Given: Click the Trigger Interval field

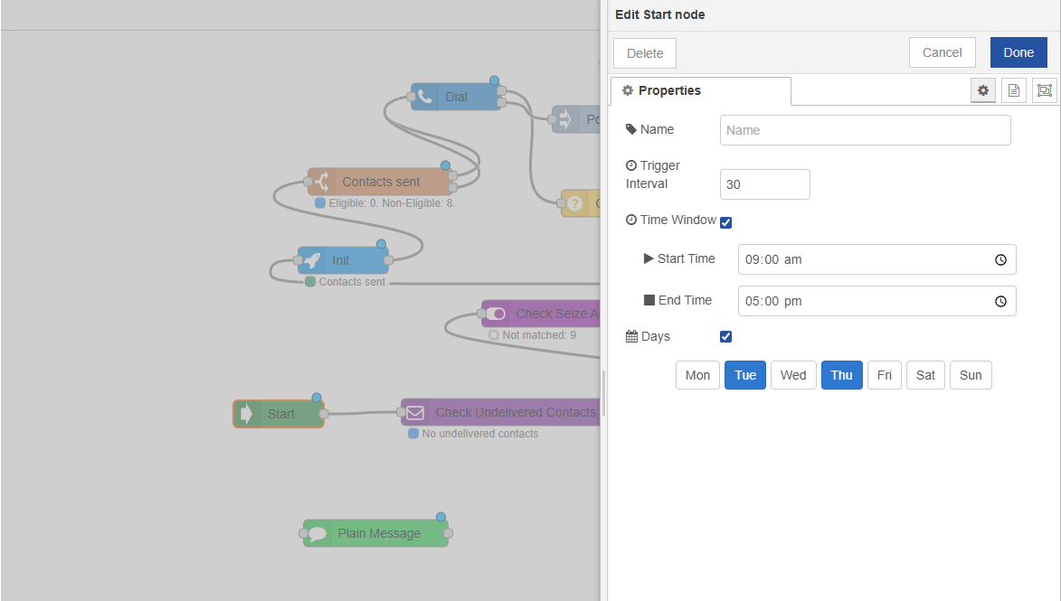Looking at the screenshot, I should click(764, 184).
